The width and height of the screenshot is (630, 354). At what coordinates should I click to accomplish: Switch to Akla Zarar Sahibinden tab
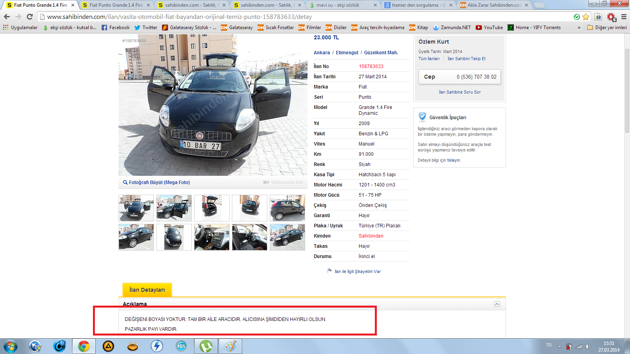click(x=494, y=5)
